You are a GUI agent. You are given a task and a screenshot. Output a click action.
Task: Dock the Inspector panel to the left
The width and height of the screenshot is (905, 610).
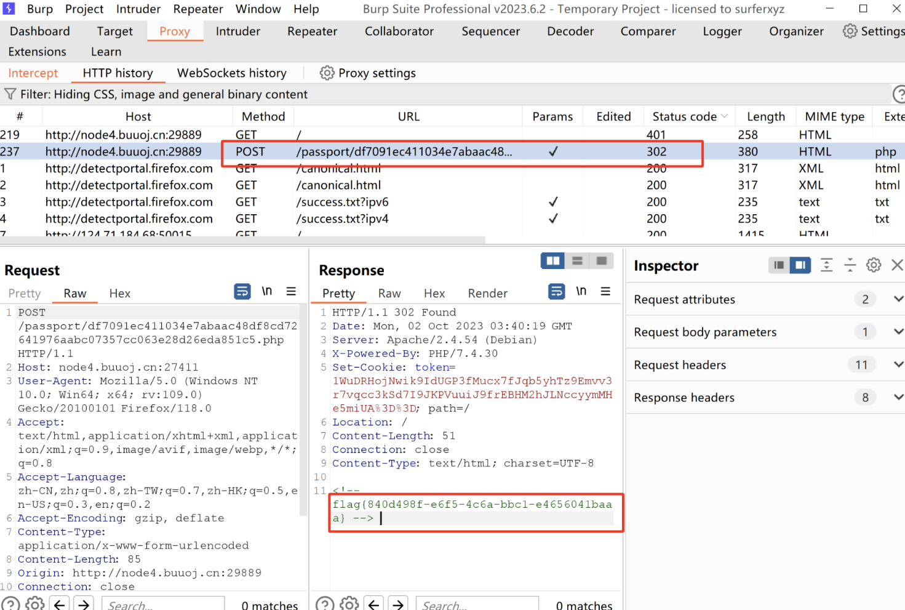click(779, 265)
